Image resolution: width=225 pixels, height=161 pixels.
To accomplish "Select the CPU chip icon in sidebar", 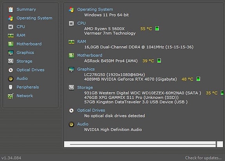I will (x=11, y=27).
